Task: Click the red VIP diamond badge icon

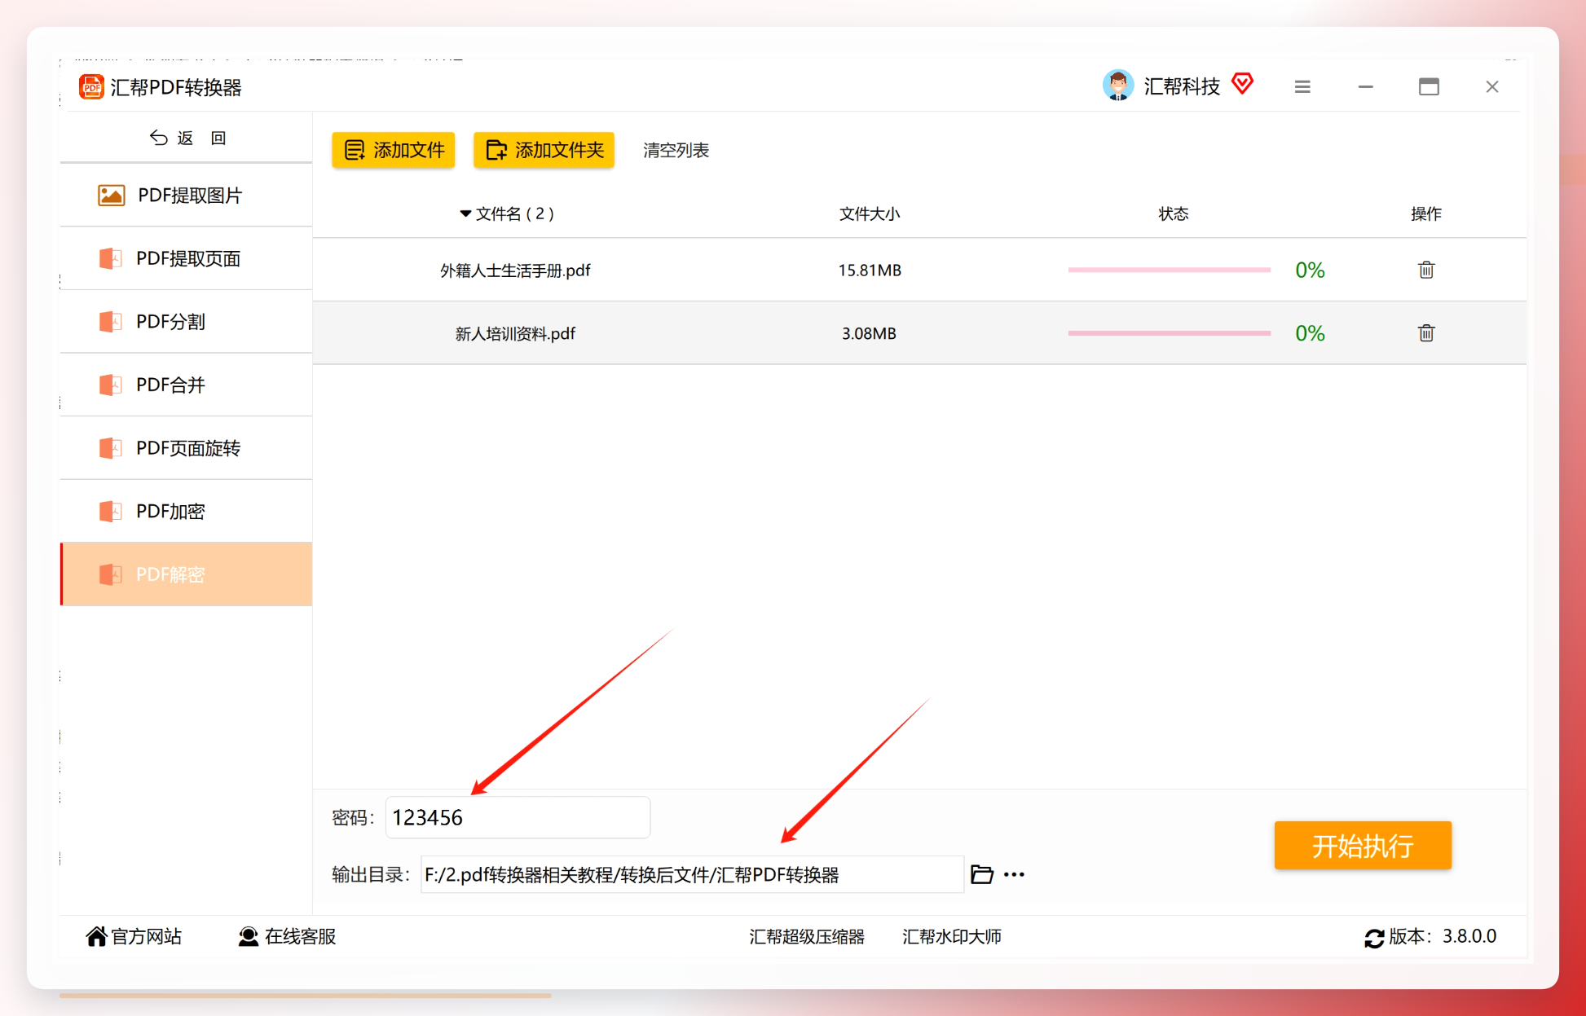Action: click(x=1242, y=84)
